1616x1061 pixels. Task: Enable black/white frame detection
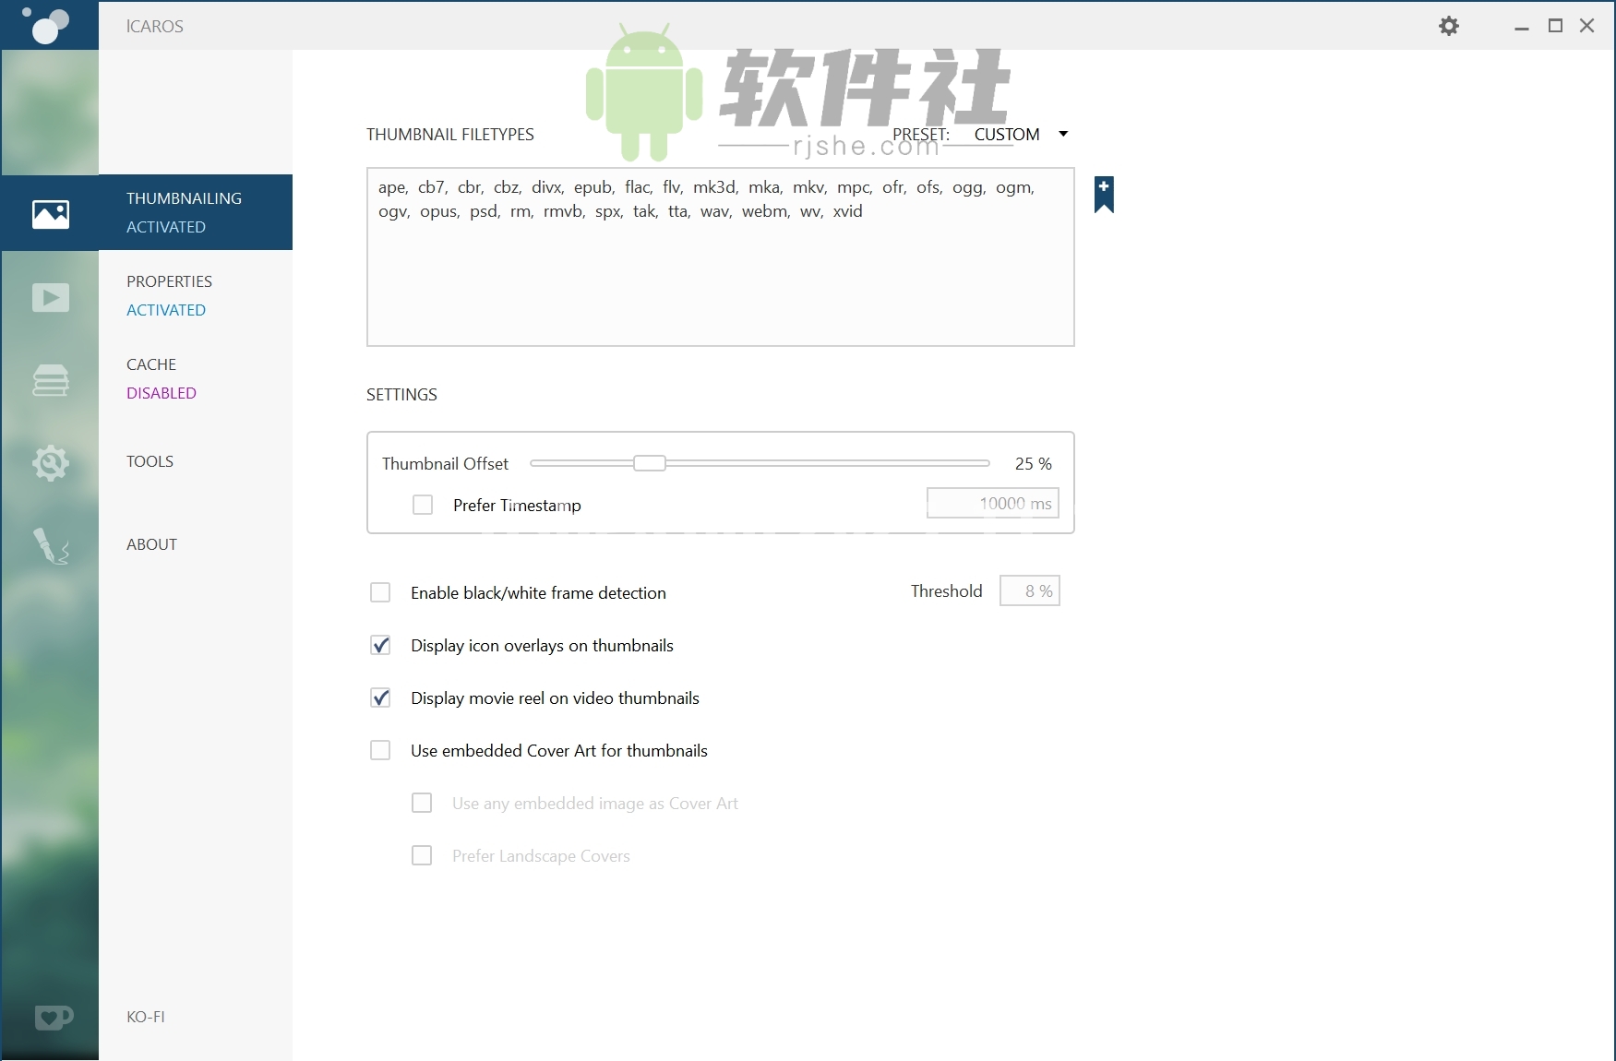380,592
